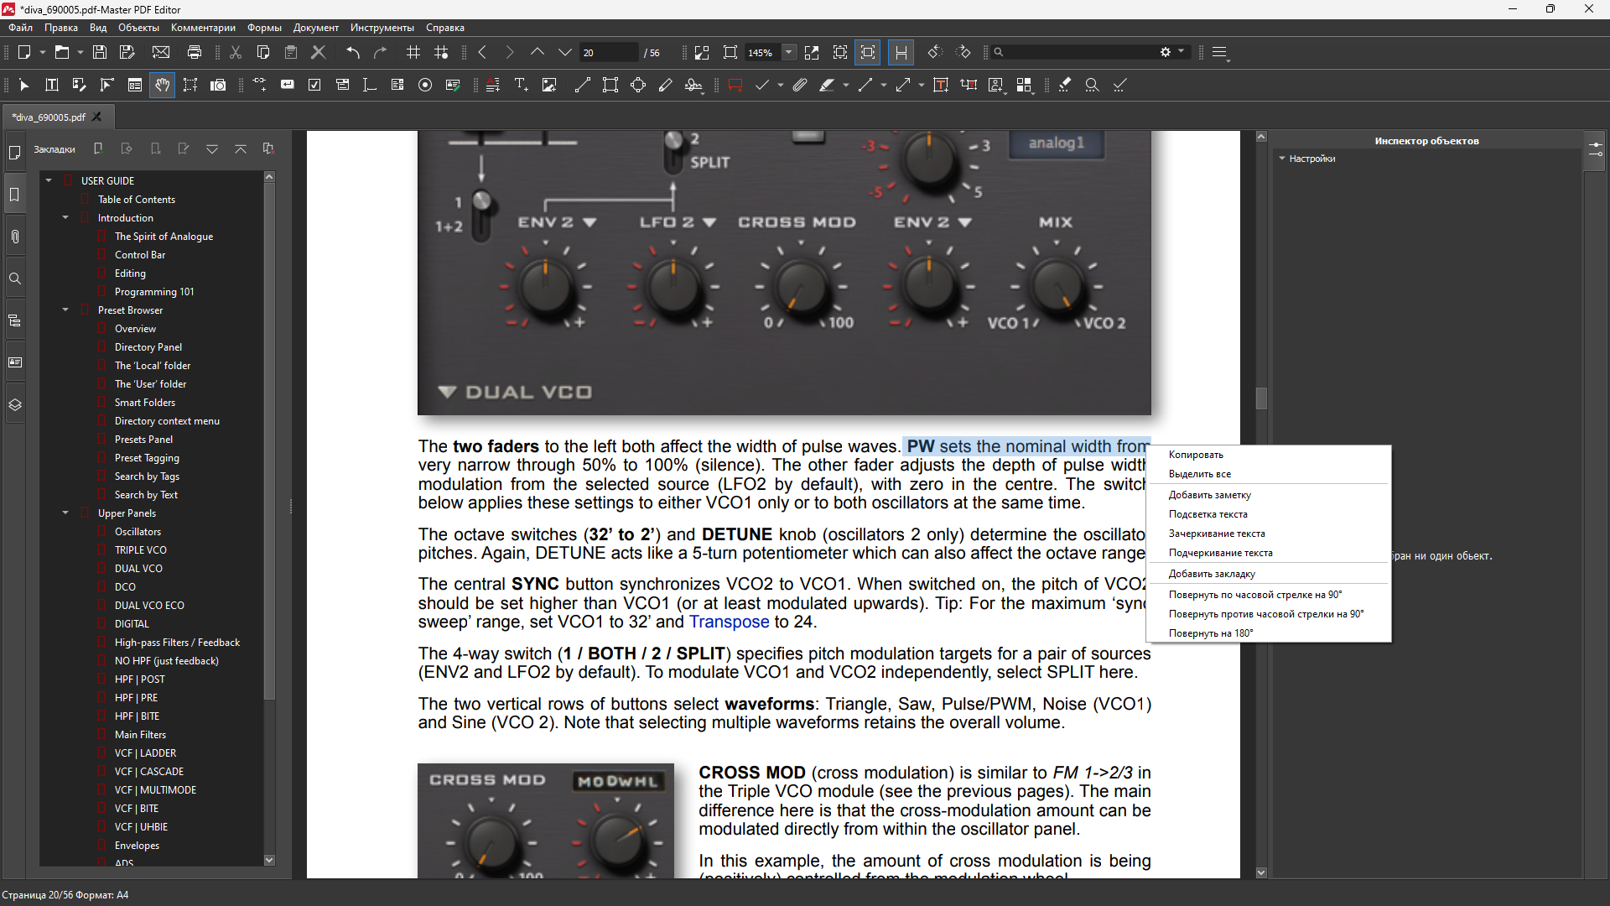Image resolution: width=1610 pixels, height=906 pixels.
Task: Click the document vertical scrollbar thumb
Action: (x=1261, y=398)
